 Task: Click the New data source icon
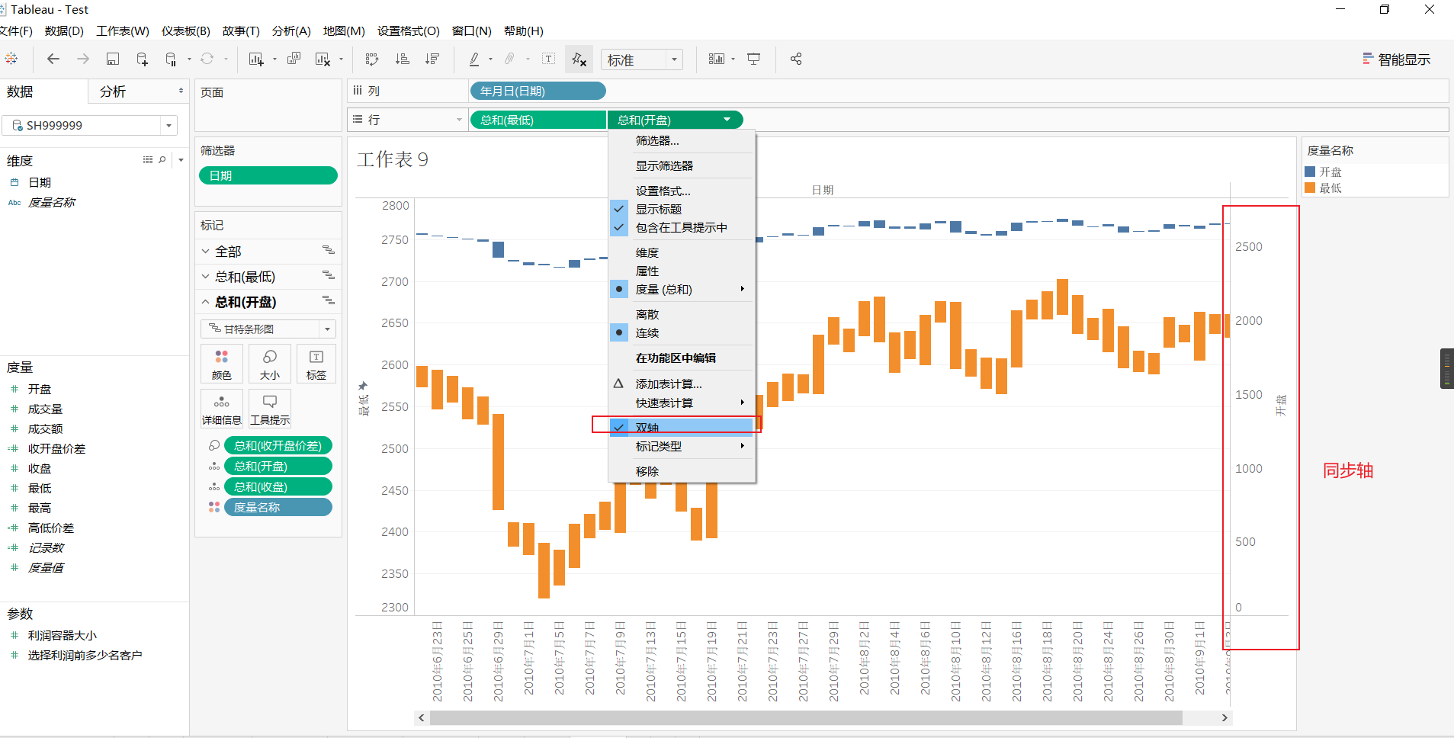pos(142,59)
